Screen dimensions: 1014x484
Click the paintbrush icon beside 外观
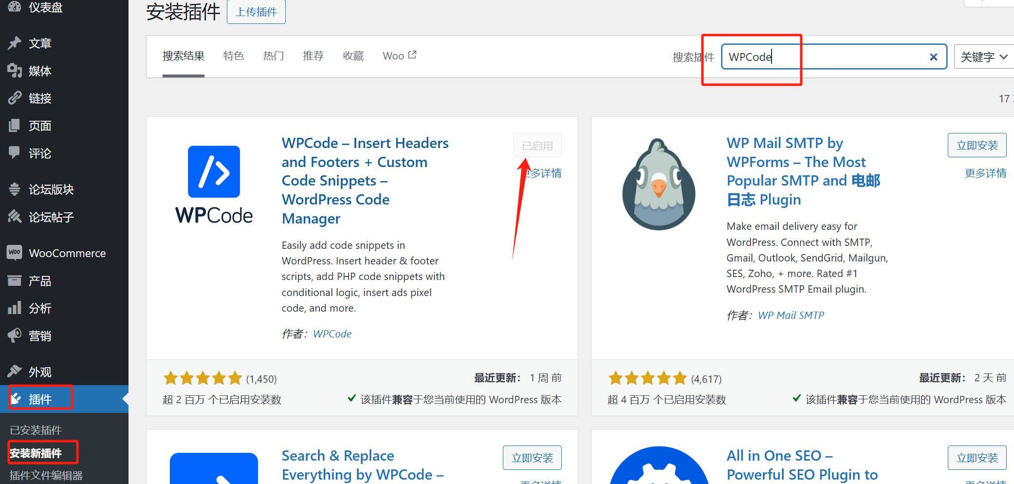(15, 372)
